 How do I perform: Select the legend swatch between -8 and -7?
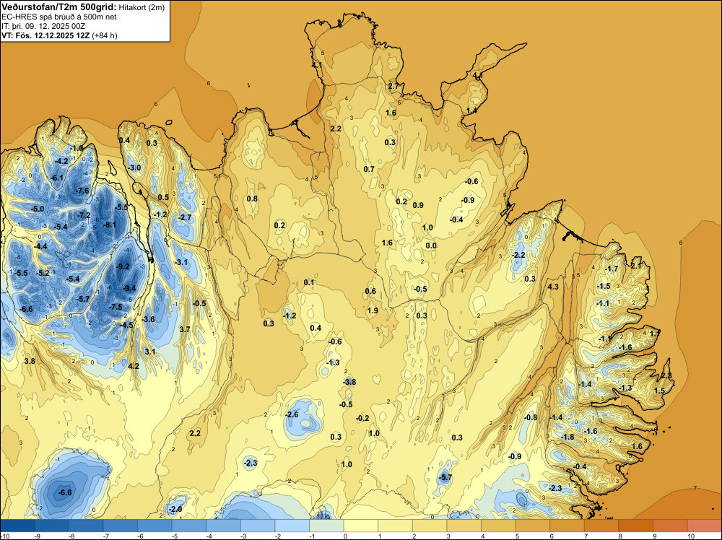tap(86, 526)
